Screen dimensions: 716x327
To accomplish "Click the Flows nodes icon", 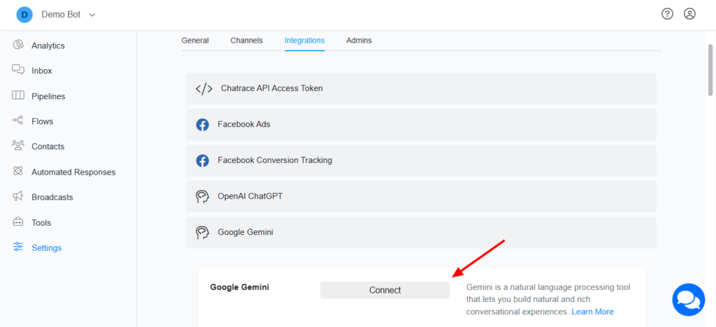I will tap(19, 121).
